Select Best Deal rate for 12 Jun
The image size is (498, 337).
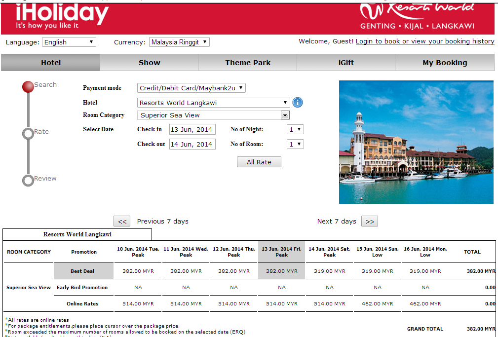[234, 271]
